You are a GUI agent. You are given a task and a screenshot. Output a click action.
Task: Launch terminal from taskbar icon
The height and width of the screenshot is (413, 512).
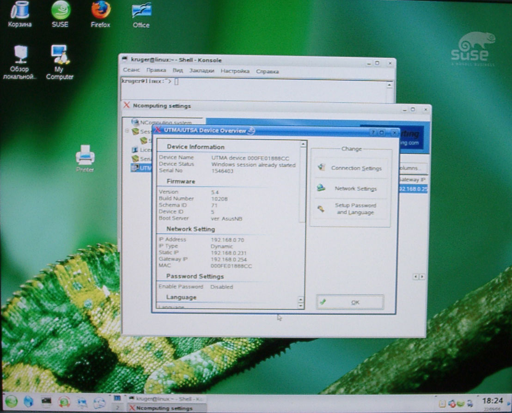pyautogui.click(x=46, y=401)
